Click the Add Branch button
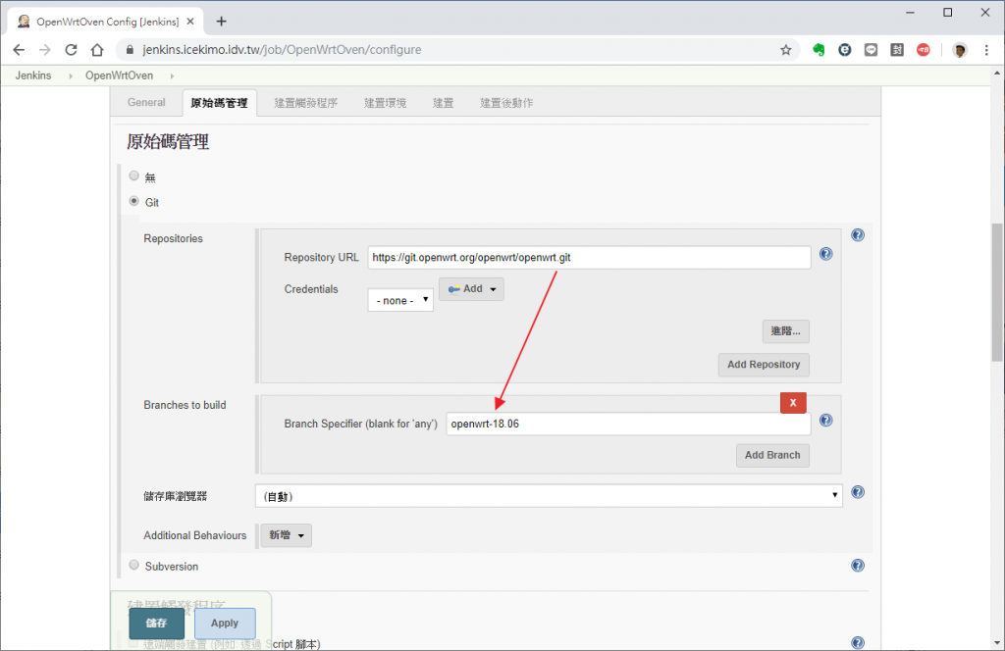The height and width of the screenshot is (651, 1005). (x=772, y=455)
